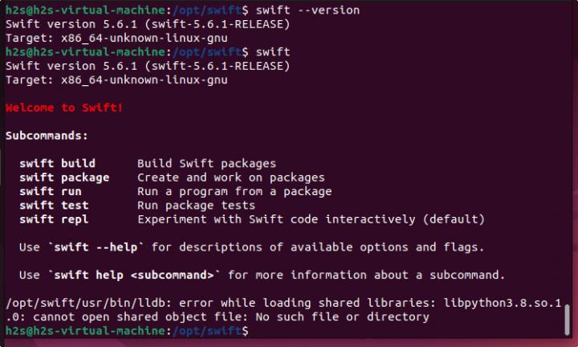Click the `swift help <subcommand>` hint text
The width and height of the screenshot is (578, 347).
coord(133,275)
